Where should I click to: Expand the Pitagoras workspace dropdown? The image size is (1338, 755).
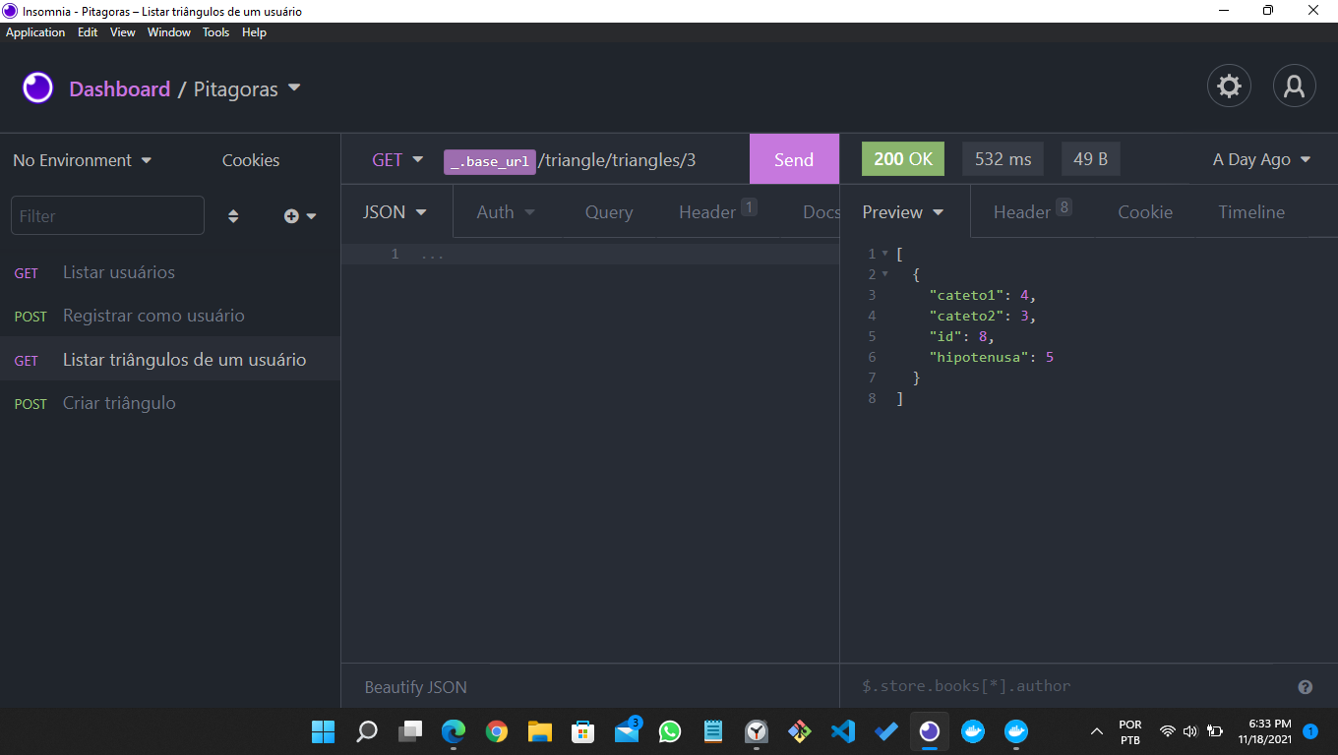click(x=293, y=88)
